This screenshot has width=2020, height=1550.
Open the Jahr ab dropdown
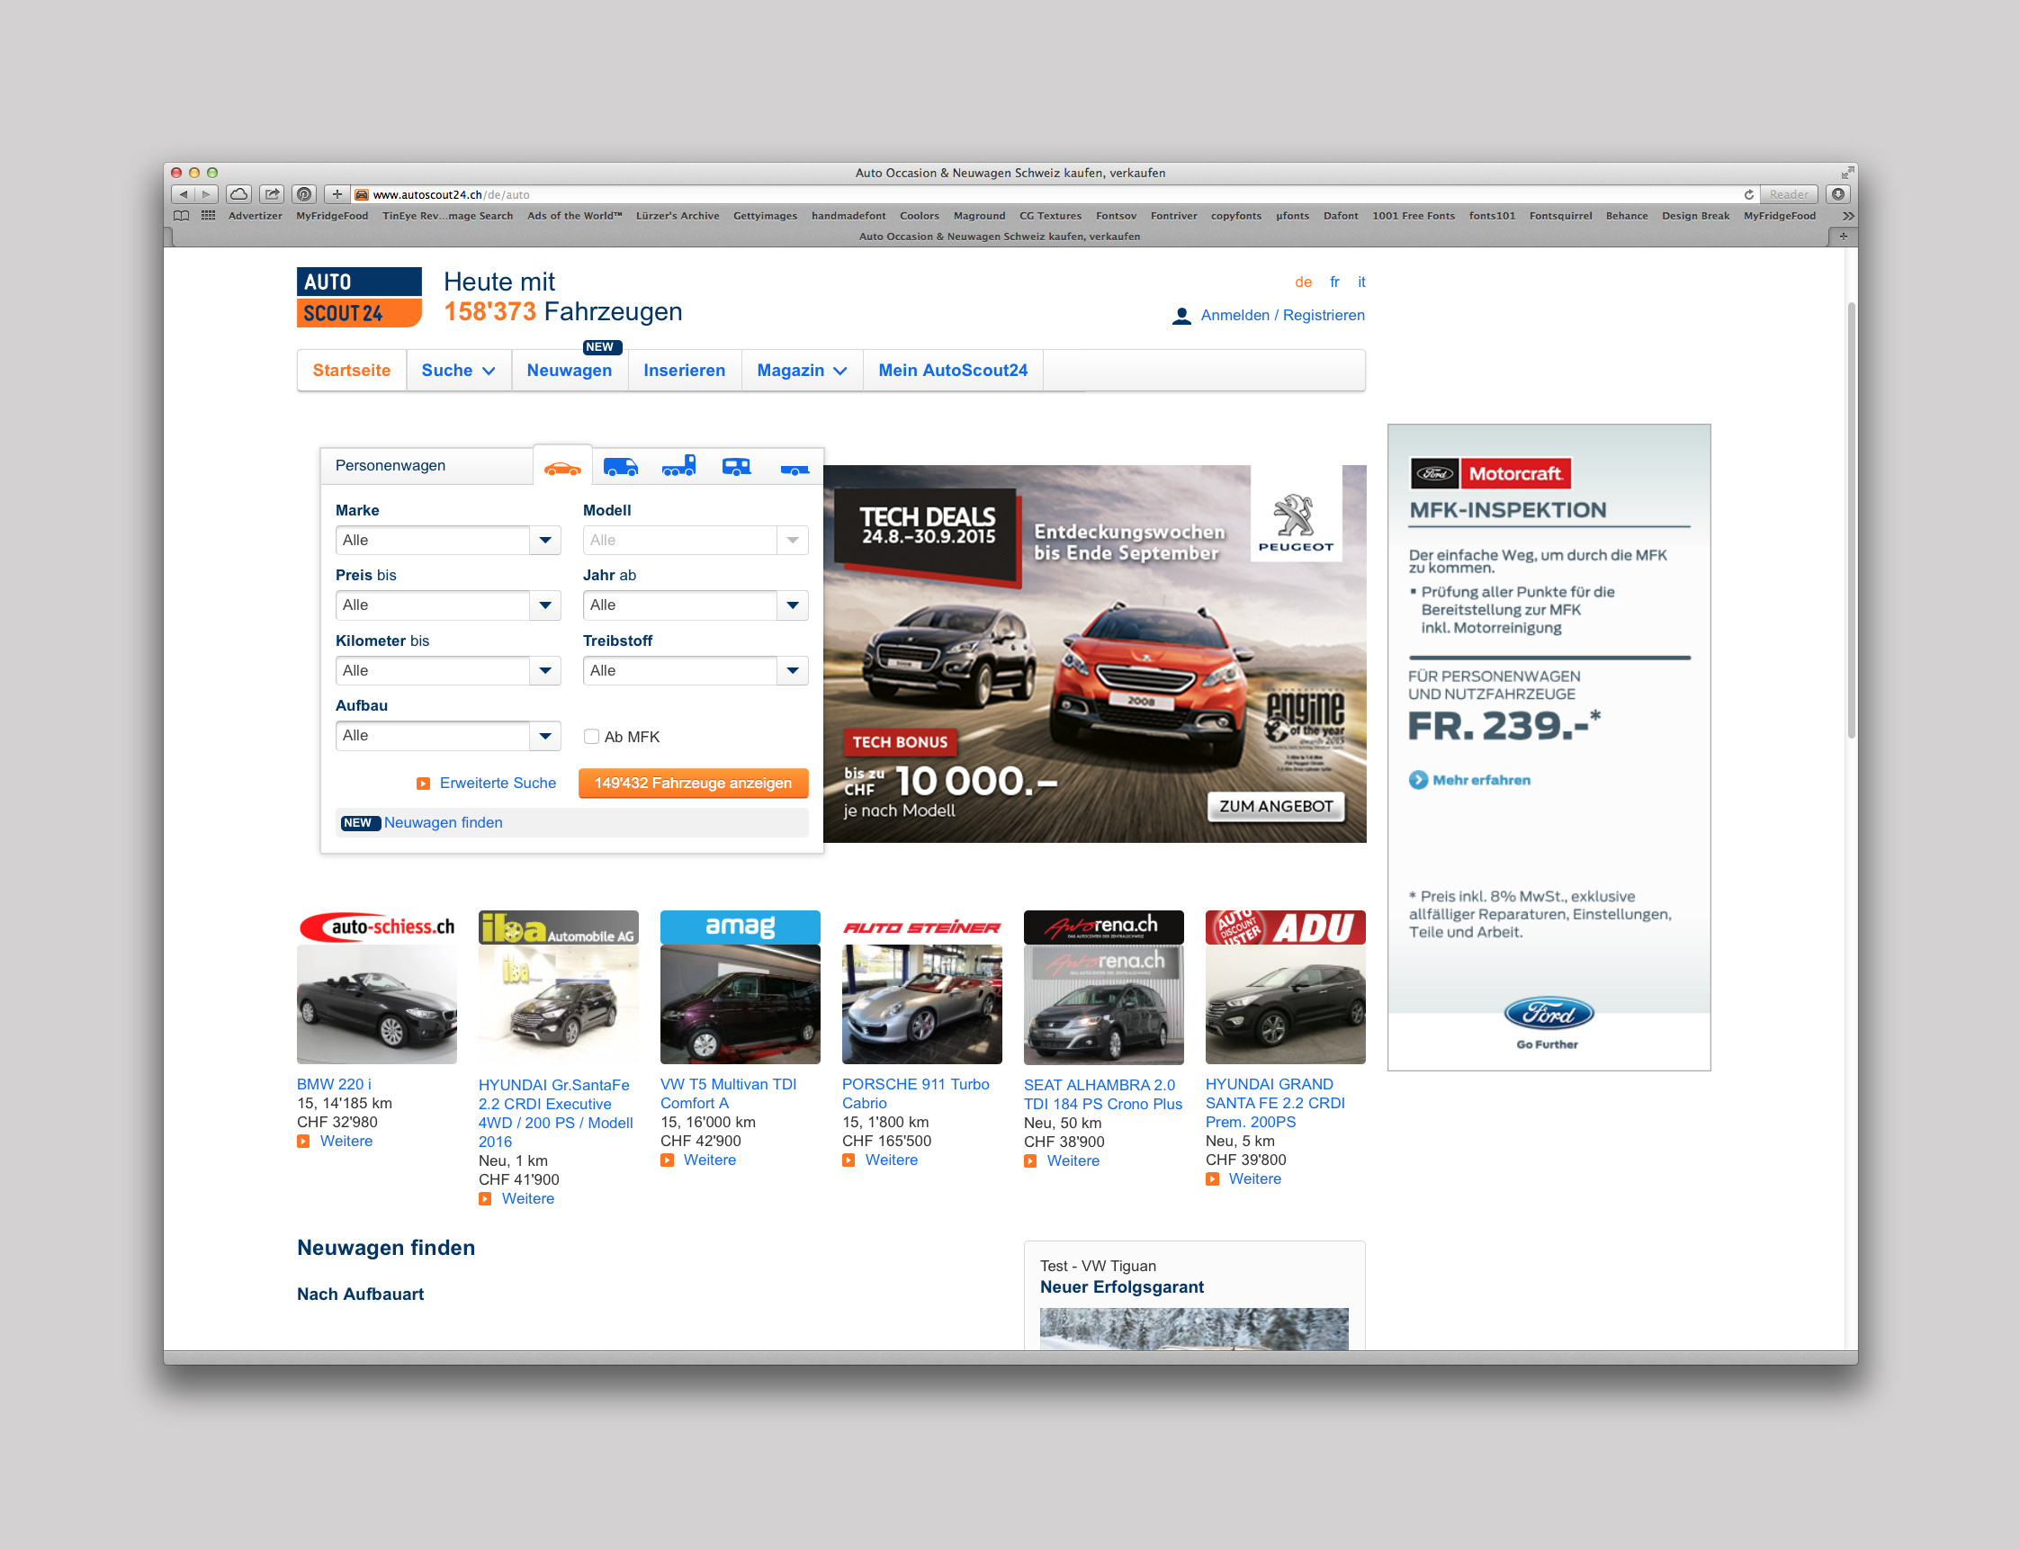(x=695, y=605)
